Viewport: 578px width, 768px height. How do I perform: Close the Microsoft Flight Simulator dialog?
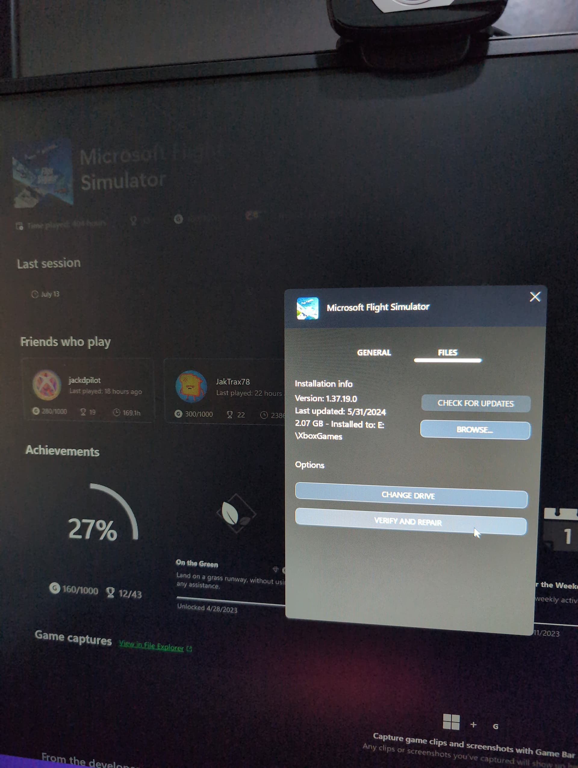click(535, 297)
